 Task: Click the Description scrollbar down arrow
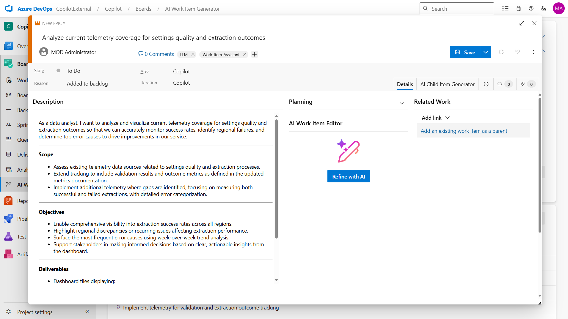276,280
